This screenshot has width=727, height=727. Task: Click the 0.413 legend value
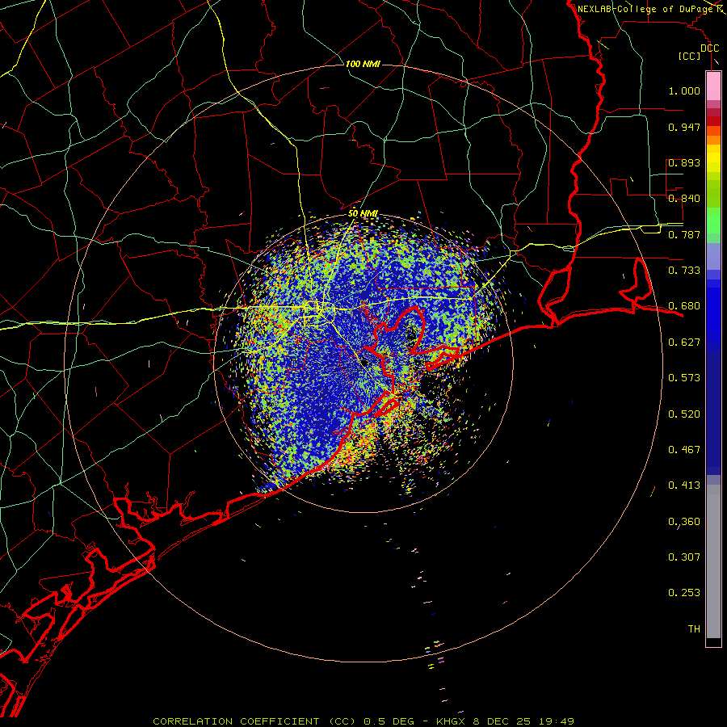(684, 485)
